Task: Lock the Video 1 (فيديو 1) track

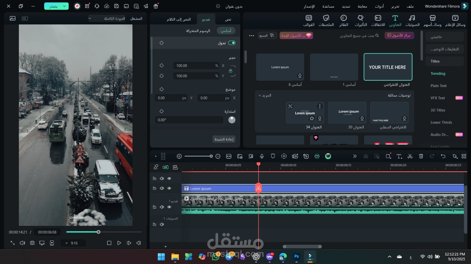Action: point(155,207)
